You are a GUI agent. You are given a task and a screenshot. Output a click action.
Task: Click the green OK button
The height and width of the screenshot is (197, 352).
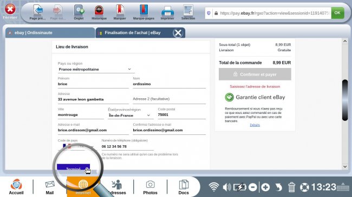click(337, 13)
